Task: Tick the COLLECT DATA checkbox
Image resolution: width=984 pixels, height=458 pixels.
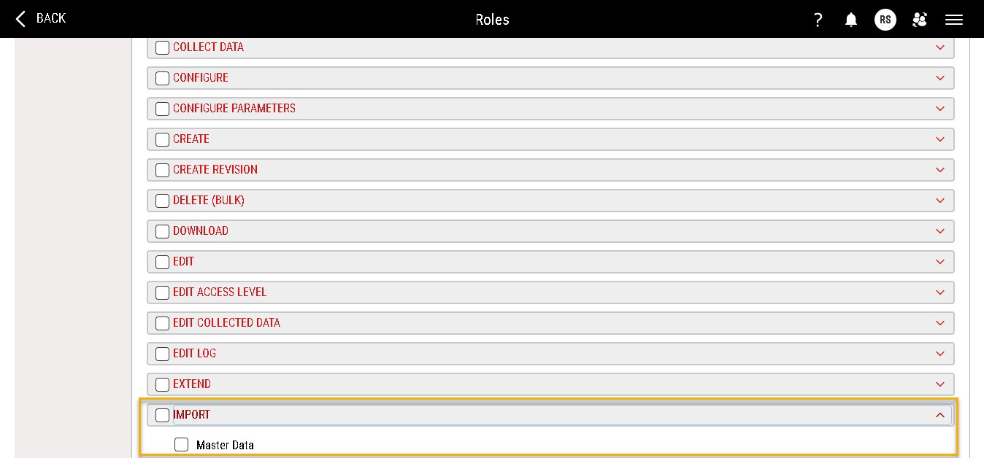Action: click(x=163, y=47)
